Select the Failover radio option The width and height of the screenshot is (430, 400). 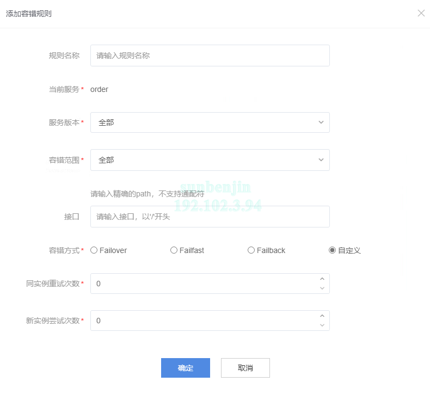click(94, 250)
